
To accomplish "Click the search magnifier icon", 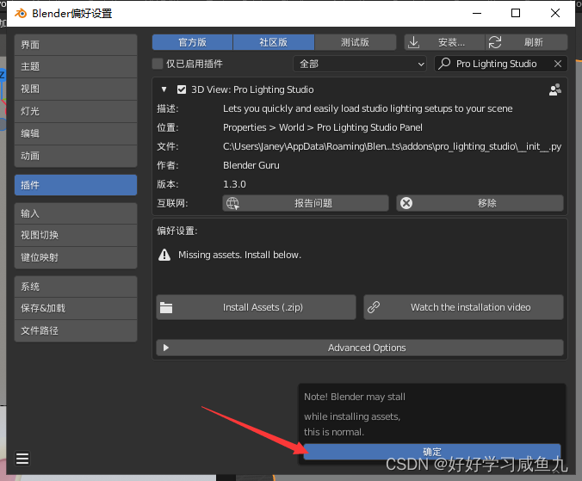I will pos(444,64).
